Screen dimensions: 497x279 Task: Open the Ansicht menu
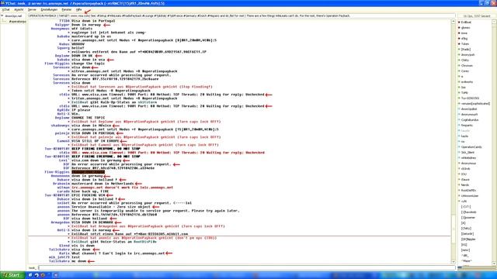click(19, 10)
